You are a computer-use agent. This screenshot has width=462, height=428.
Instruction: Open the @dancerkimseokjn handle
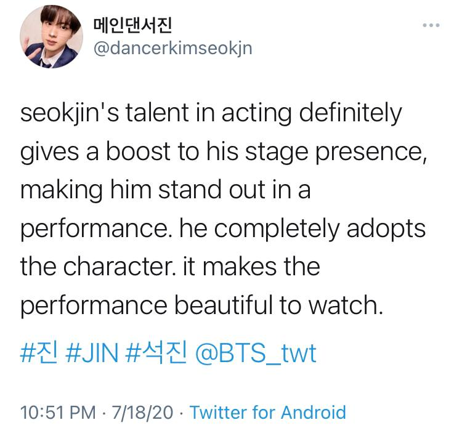point(173,48)
